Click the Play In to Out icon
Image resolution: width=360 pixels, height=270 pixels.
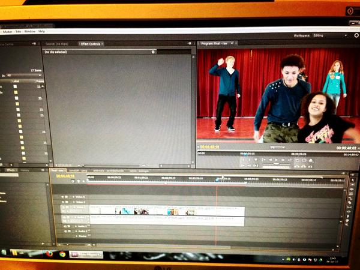click(x=256, y=166)
